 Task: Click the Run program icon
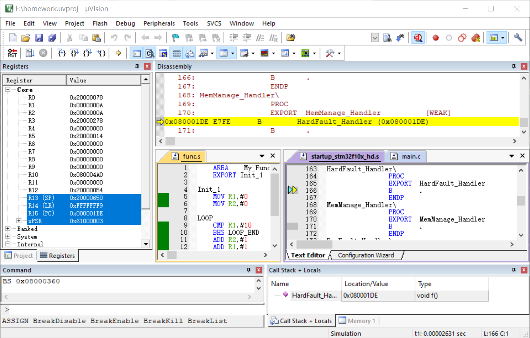click(30, 53)
